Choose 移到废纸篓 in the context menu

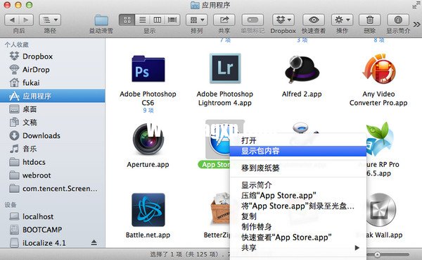pyautogui.click(x=298, y=168)
